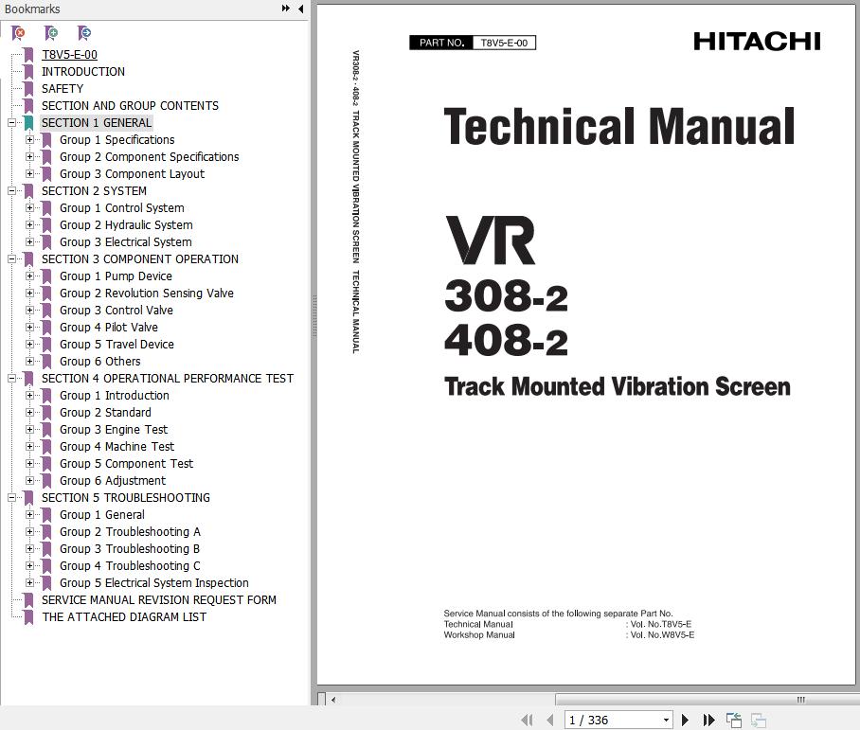Click the go-to-bookmark arrow icon in the bookmarks toolbar
Viewport: 860px width, 730px height.
point(84,33)
